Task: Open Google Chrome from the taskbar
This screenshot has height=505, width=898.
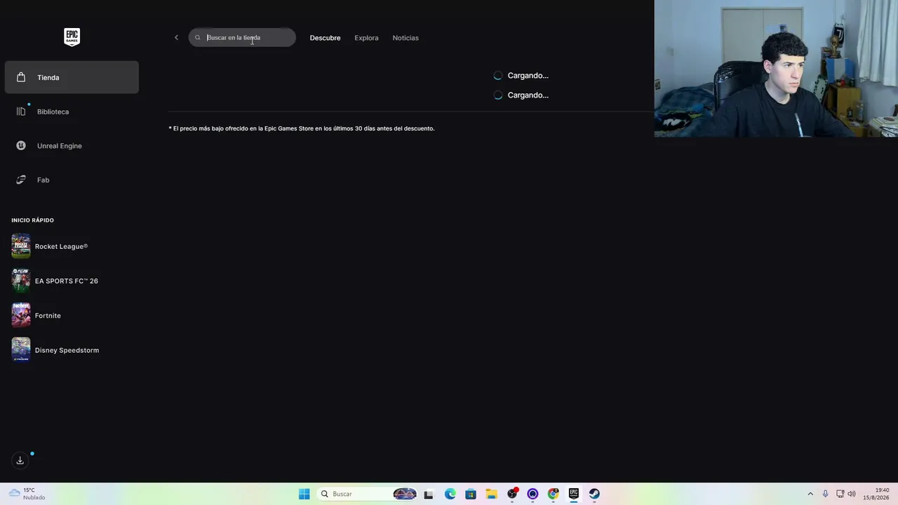Action: tap(554, 494)
